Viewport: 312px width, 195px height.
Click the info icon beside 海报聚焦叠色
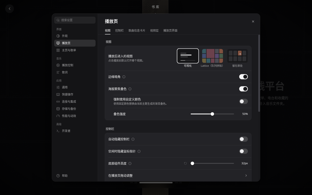(x=130, y=89)
